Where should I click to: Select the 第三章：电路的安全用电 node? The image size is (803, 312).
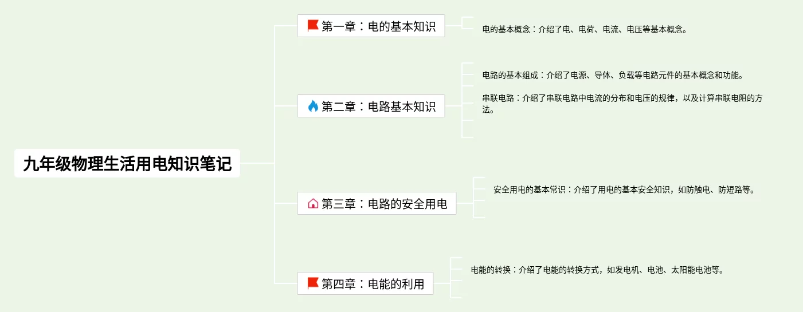377,203
